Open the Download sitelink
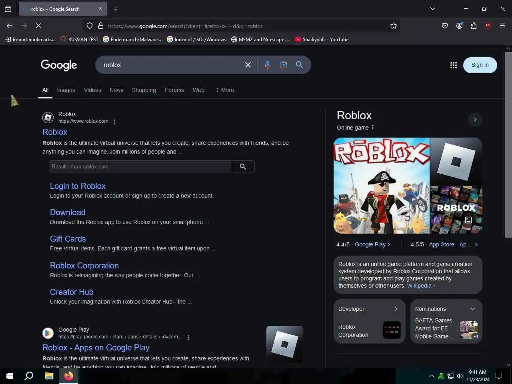512x384 pixels. coord(68,212)
